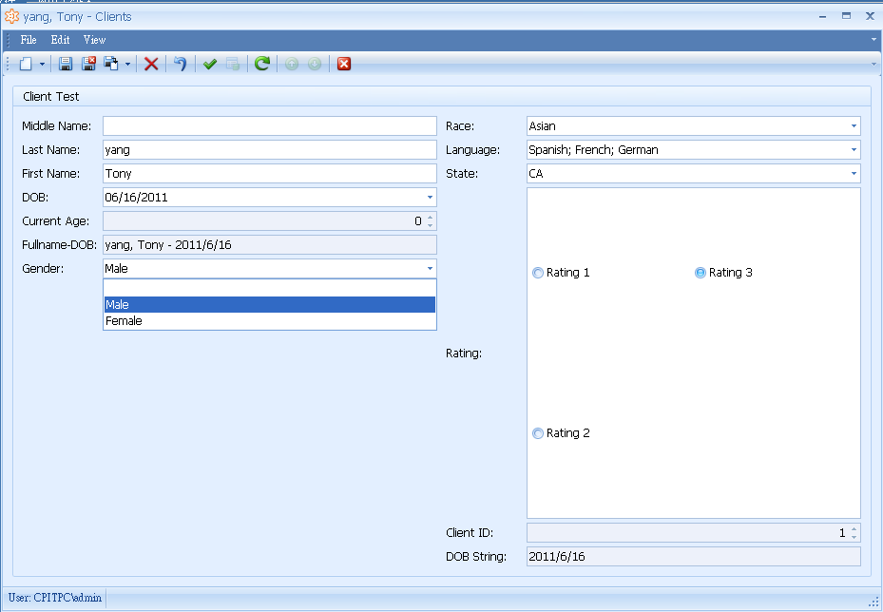Decrement Client ID with down spinner
The height and width of the screenshot is (612, 883).
click(854, 537)
